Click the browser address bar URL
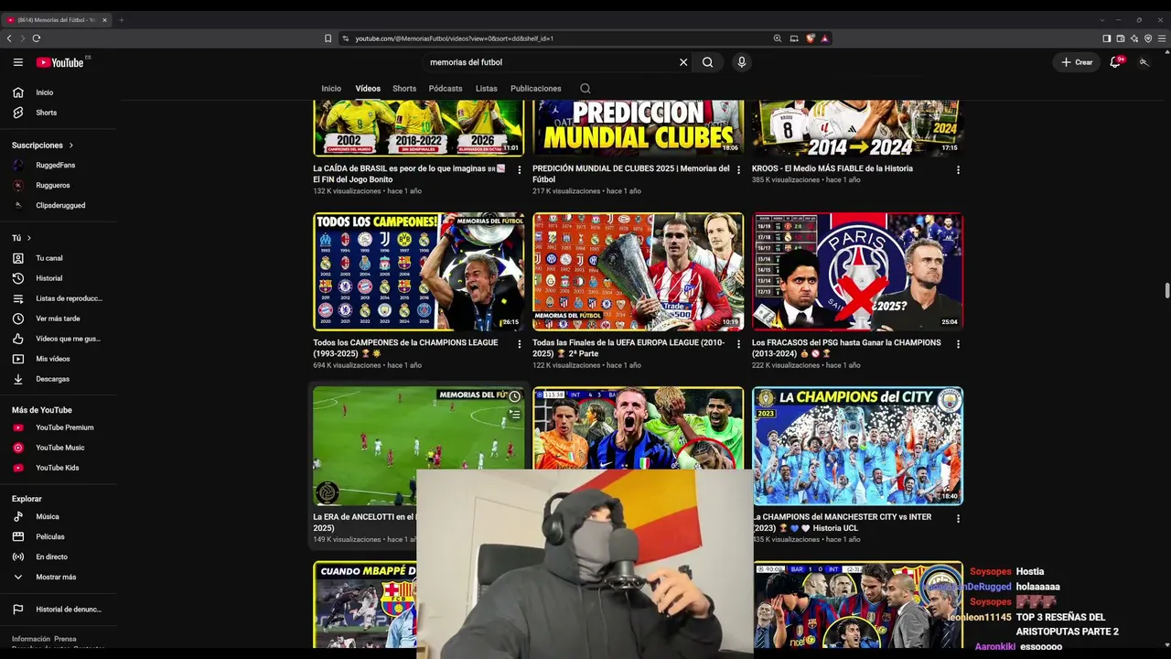 455,38
